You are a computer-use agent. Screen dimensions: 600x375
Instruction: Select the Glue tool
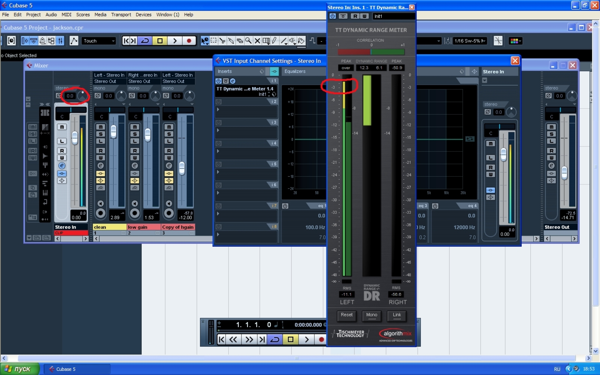231,41
